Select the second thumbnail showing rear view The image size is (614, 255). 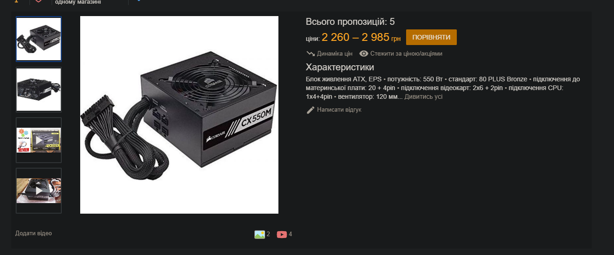point(39,90)
